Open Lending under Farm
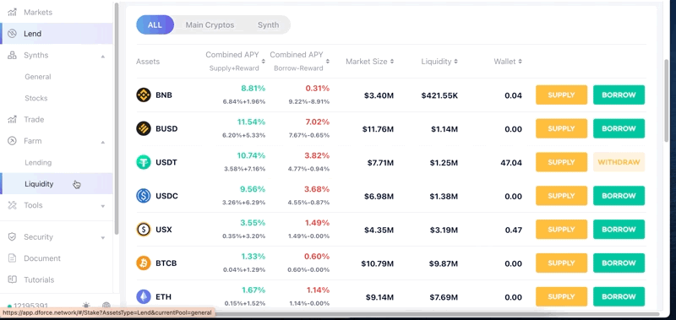676x320 pixels. [38, 162]
